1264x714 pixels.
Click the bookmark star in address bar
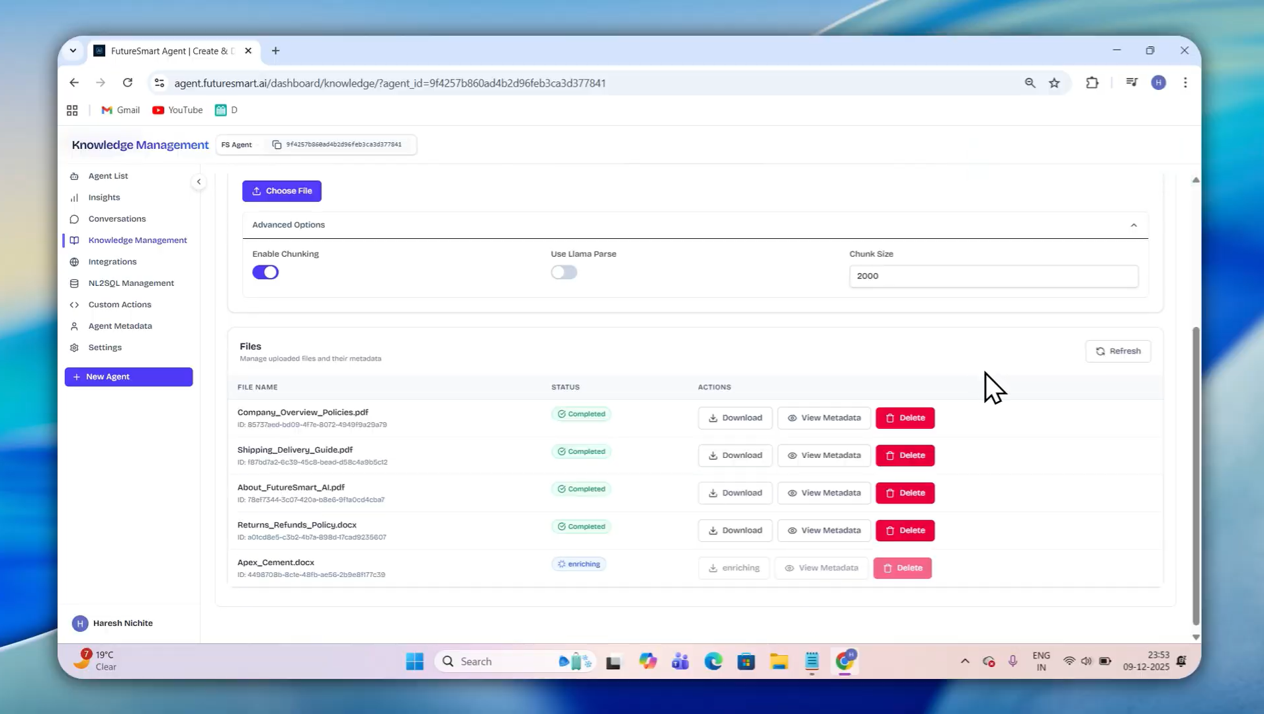[x=1054, y=83]
